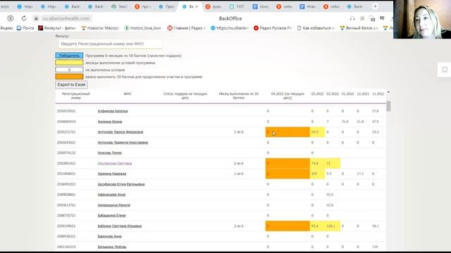Click the webcam video thumbnail
Image resolution: width=451 pixels, height=253 pixels.
(422, 19)
